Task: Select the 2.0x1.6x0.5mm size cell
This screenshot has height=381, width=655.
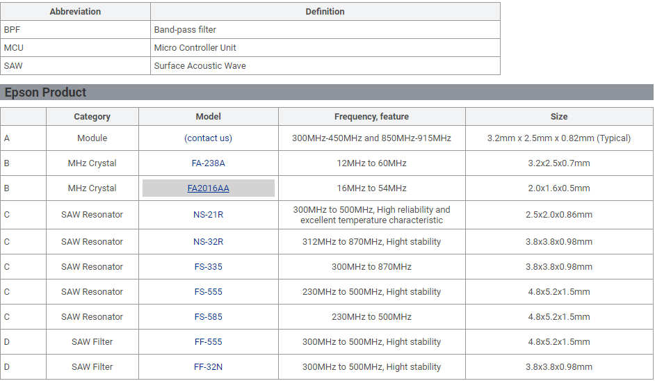Action: tap(559, 188)
